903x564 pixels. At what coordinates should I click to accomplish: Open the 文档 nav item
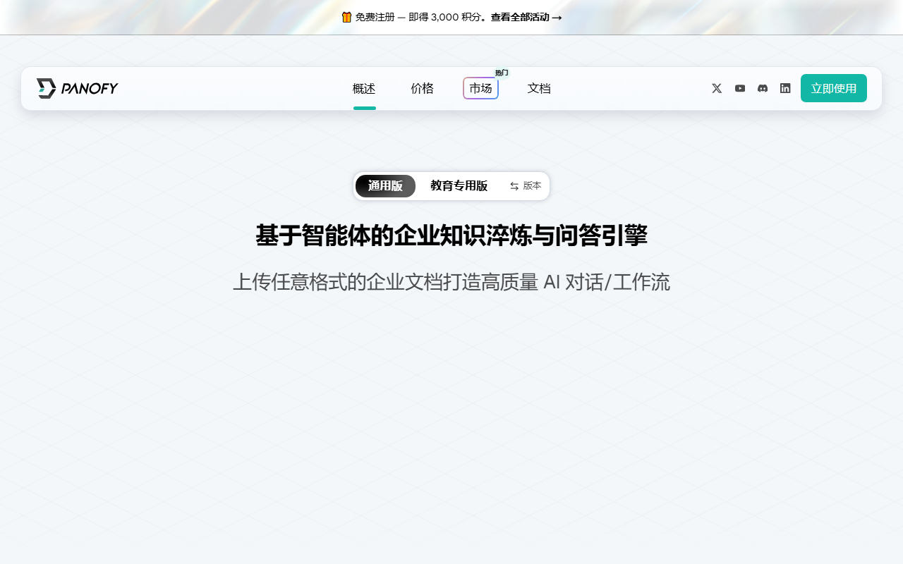539,89
